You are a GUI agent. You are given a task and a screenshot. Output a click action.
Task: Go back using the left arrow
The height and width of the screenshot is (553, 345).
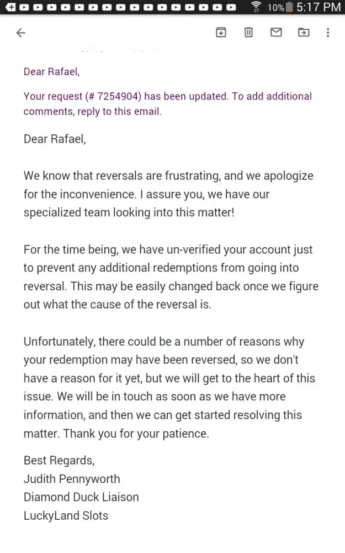(21, 33)
